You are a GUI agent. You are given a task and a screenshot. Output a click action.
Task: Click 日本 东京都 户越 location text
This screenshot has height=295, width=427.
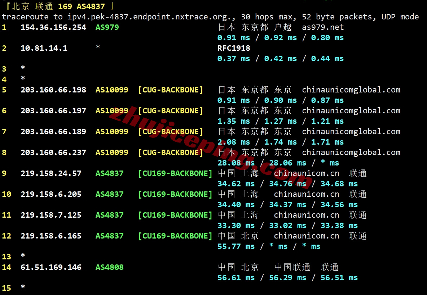(x=255, y=27)
